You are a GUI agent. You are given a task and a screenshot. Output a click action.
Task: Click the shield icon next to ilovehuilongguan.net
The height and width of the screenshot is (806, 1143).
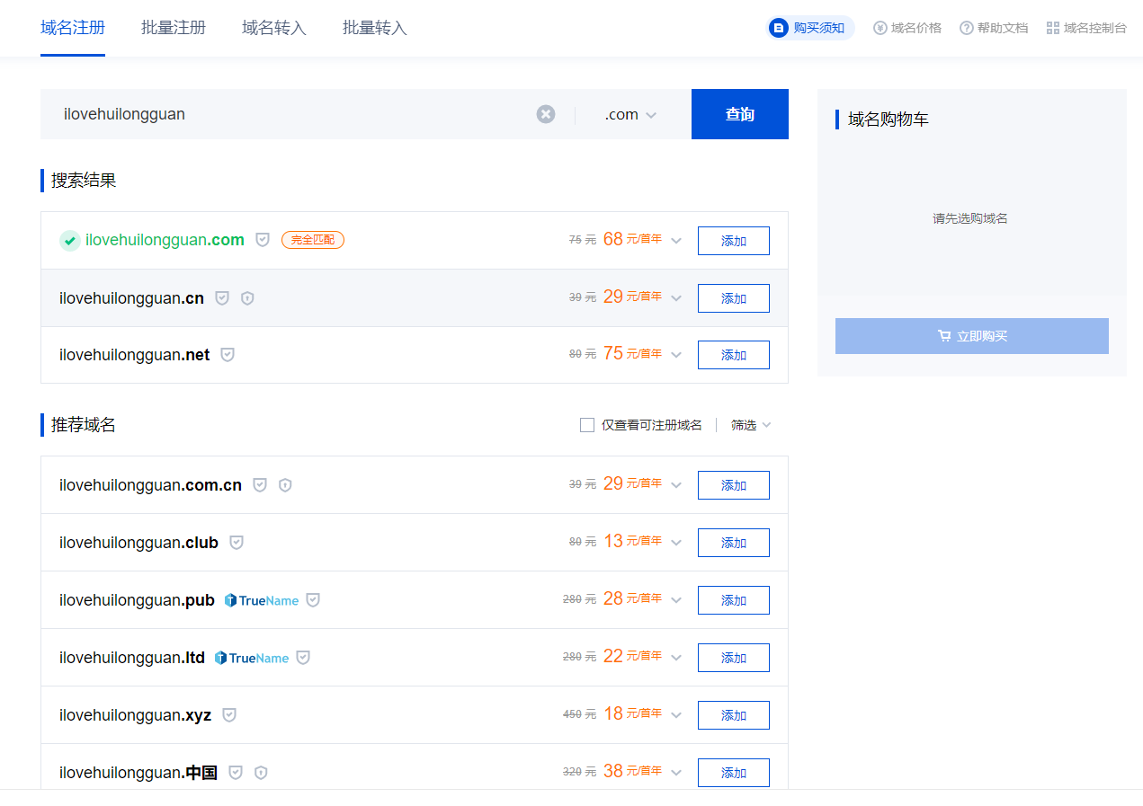pos(228,355)
